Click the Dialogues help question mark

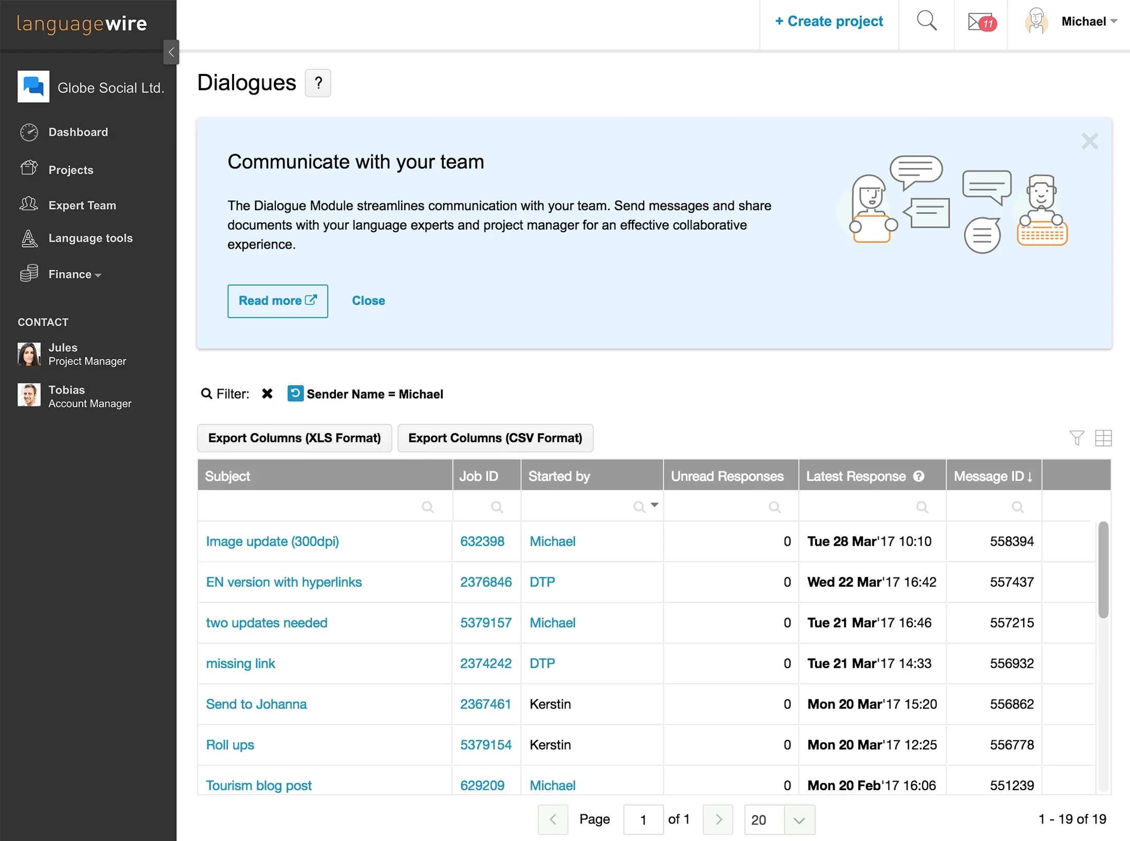click(318, 83)
